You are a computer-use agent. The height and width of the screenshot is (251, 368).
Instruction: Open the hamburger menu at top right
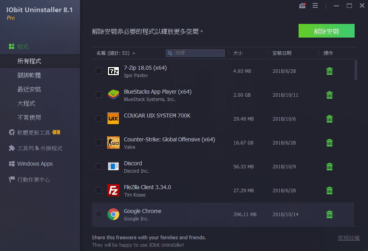coord(315,6)
